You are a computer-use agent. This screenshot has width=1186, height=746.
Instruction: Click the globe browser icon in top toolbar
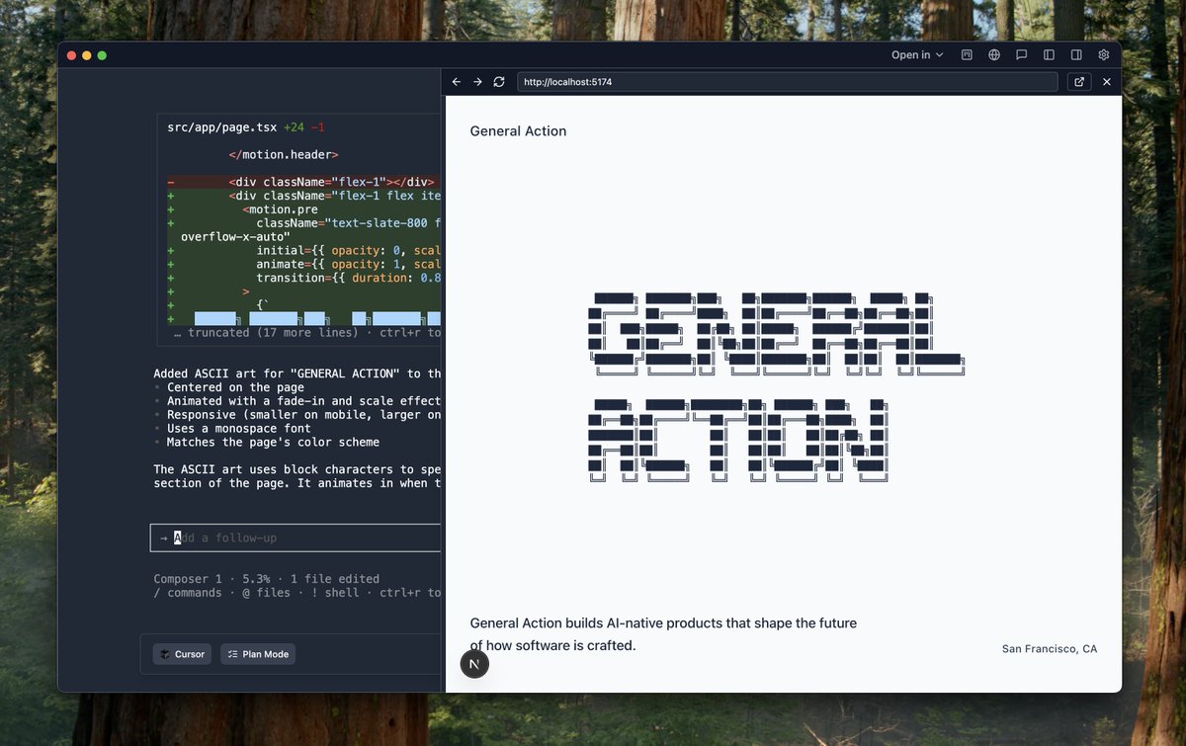pyautogui.click(x=994, y=55)
